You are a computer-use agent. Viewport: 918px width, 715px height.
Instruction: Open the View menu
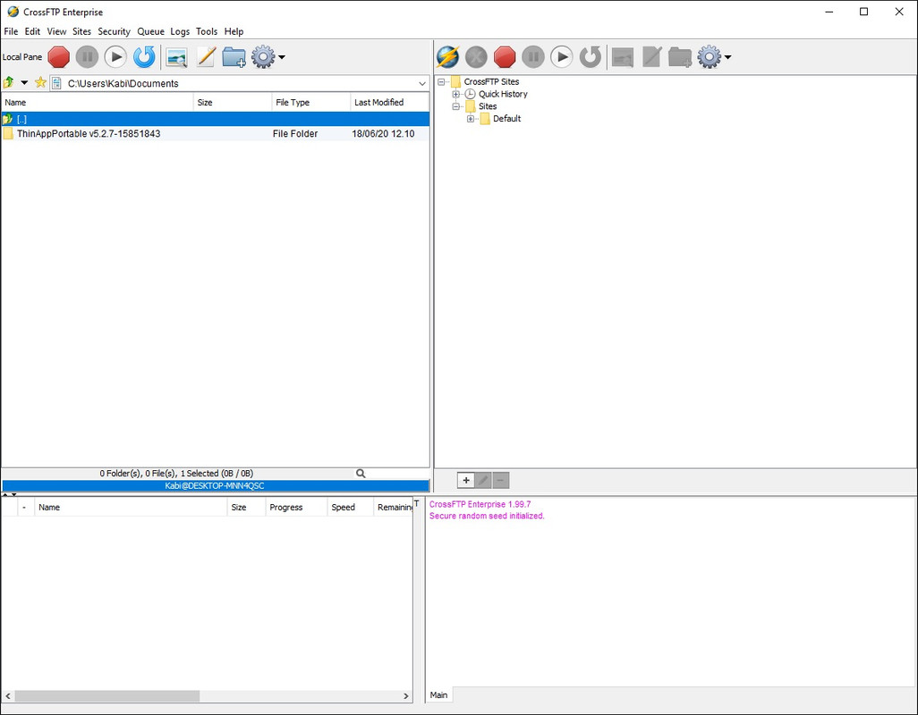coord(56,31)
